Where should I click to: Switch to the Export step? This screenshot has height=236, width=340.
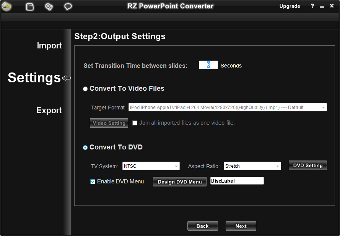pos(49,111)
